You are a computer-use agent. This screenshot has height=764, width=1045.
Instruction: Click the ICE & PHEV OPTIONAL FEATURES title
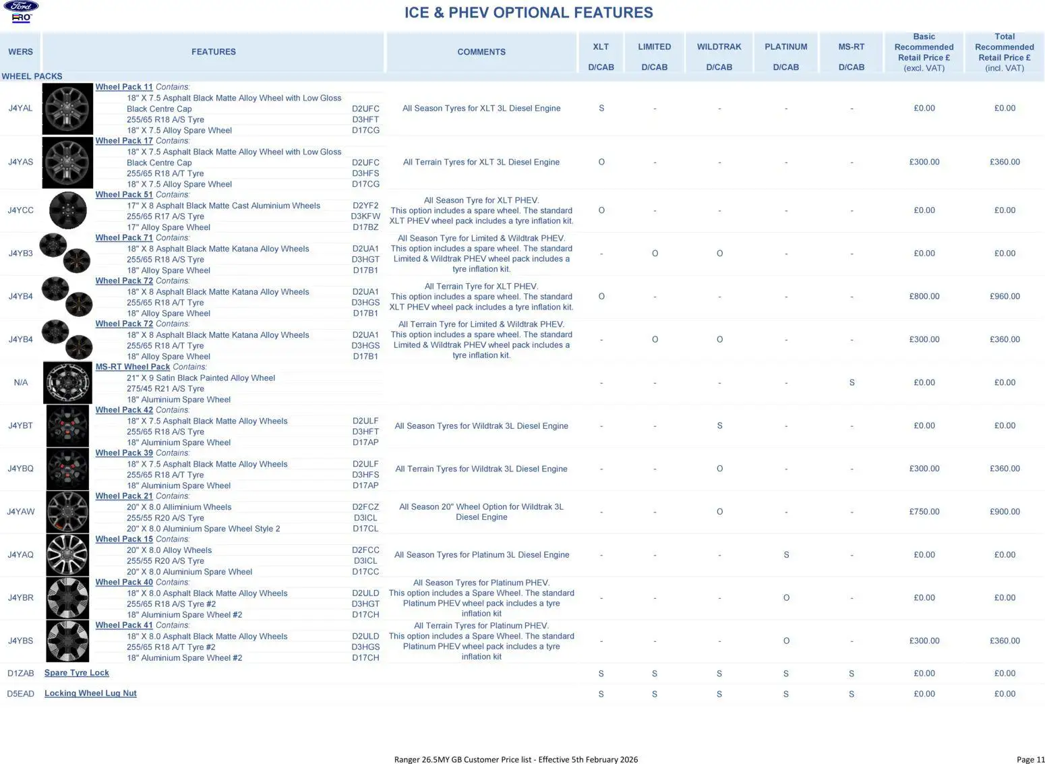(x=529, y=13)
